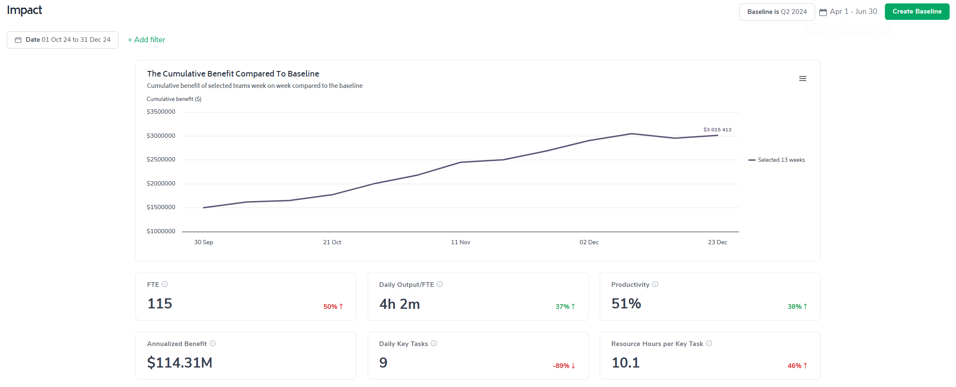Click the calendar icon in the Date filter

pos(18,40)
